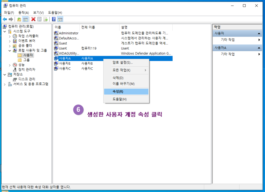Viewport: 265px width, 192px height.
Task: Collapse the 사용자A actions section
Action: click(x=259, y=48)
